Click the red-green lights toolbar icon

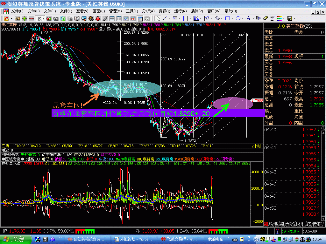pos(49,19)
